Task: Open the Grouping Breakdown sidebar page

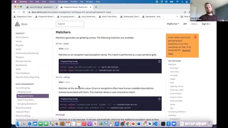Action: (27, 104)
